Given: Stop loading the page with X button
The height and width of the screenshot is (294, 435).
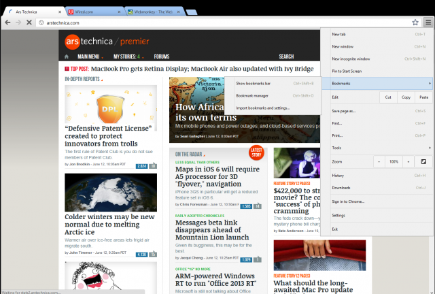Looking at the screenshot, I should [x=29, y=22].
